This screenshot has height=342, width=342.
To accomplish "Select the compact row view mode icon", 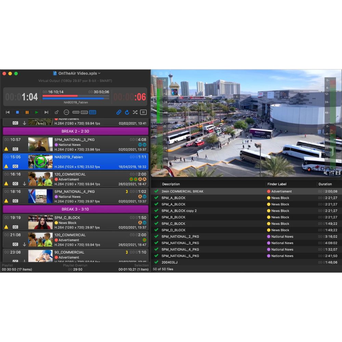I will pyautogui.click(x=76, y=112).
